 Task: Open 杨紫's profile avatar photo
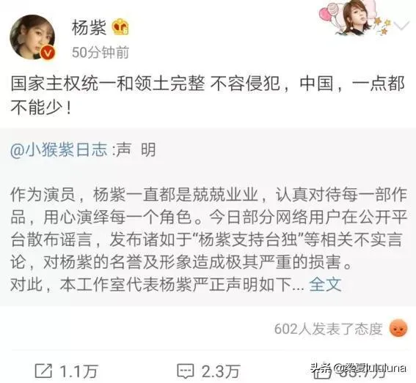click(x=32, y=37)
